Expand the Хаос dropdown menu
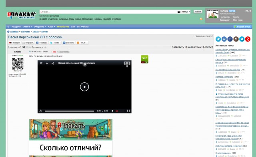This screenshot has width=256, height=157. (x=52, y=27)
